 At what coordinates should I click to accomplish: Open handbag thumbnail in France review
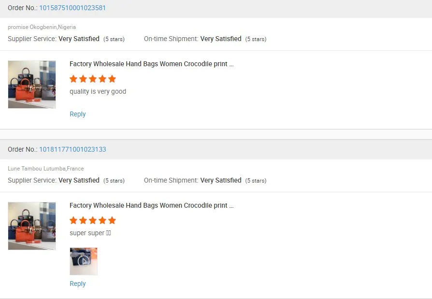click(x=32, y=226)
